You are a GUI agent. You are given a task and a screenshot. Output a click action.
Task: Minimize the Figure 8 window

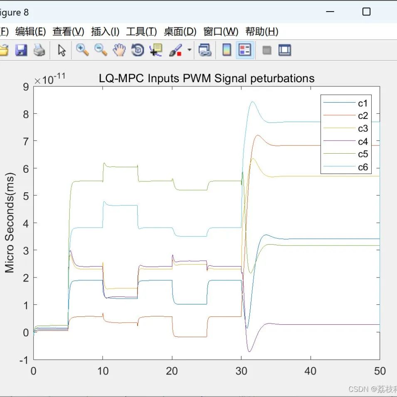tap(330, 12)
